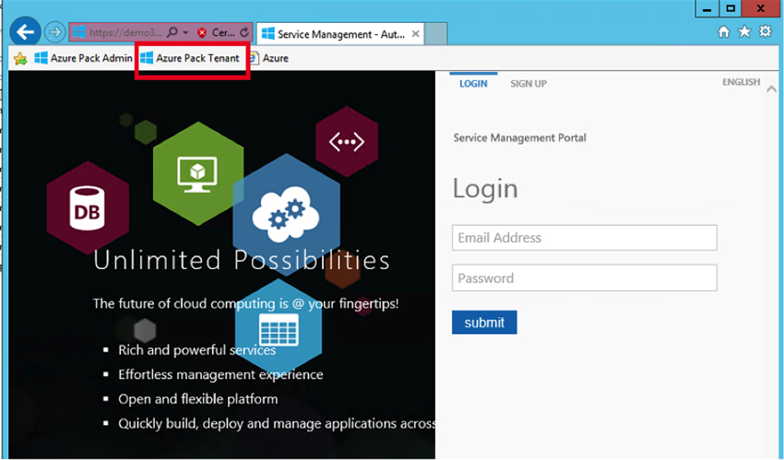Screen dimensions: 784x460
Task: Click the browser forward arrow button
Action: (x=55, y=32)
